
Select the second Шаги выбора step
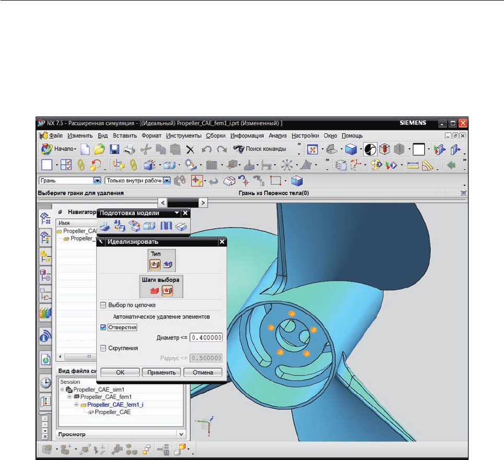point(168,291)
